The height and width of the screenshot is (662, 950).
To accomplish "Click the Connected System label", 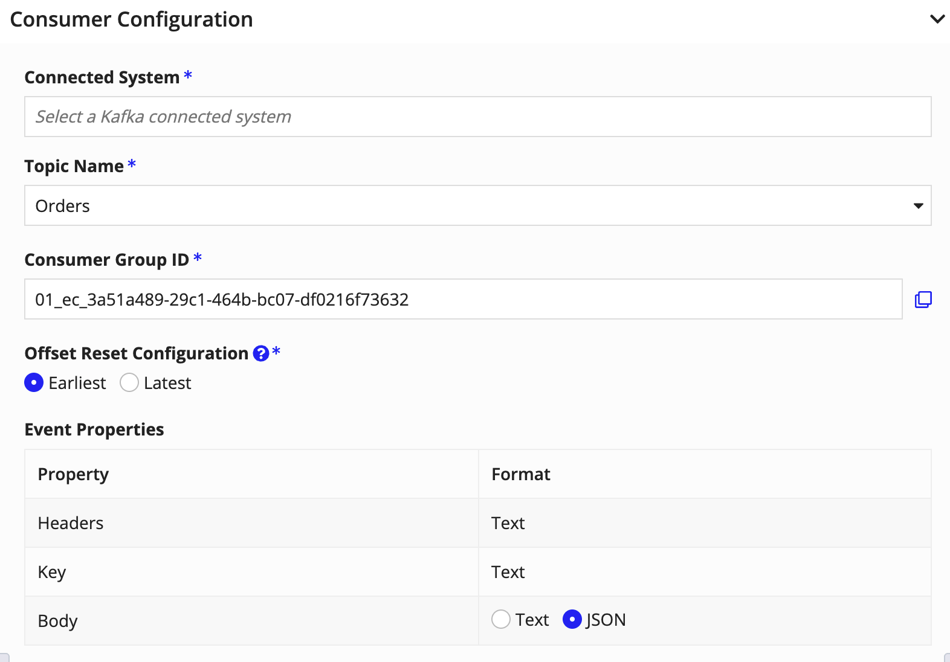I will tap(102, 77).
